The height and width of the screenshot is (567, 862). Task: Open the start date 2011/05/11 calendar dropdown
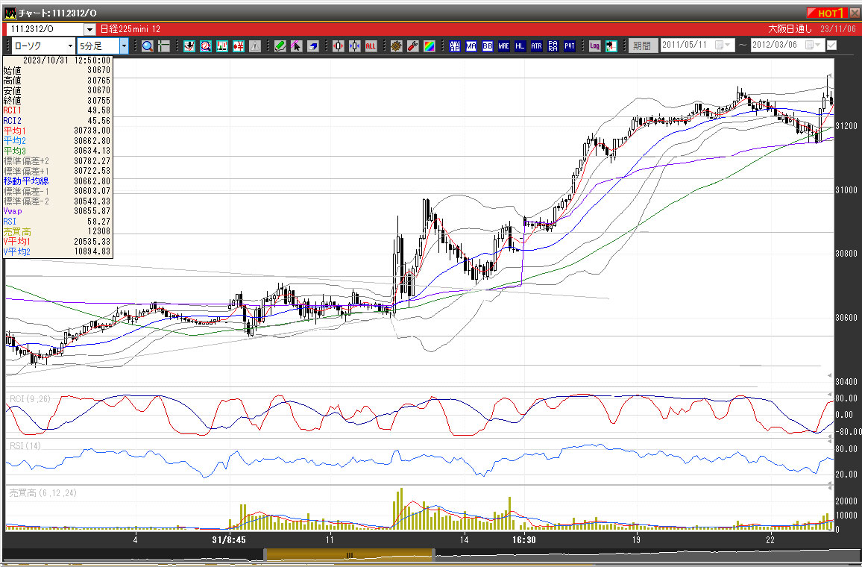click(723, 45)
